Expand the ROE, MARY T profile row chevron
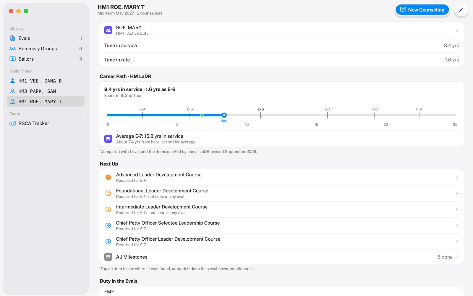The height and width of the screenshot is (296, 473). pyautogui.click(x=457, y=30)
